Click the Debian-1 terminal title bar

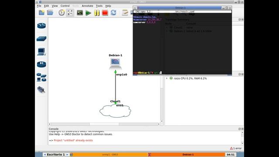click(x=180, y=8)
